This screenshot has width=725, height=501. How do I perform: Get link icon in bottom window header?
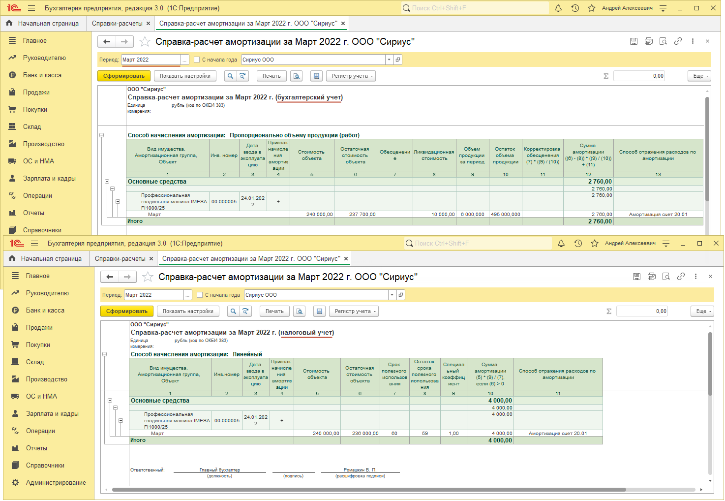tap(681, 277)
